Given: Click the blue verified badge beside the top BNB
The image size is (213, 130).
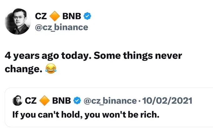Looking at the screenshot, I should (x=87, y=16).
